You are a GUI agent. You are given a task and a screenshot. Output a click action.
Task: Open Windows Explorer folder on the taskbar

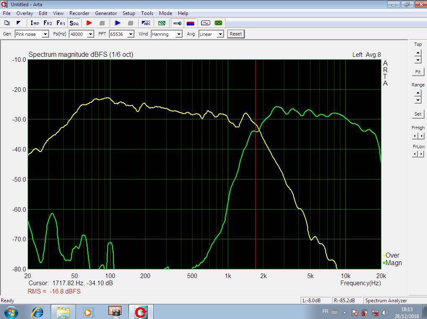(x=63, y=312)
